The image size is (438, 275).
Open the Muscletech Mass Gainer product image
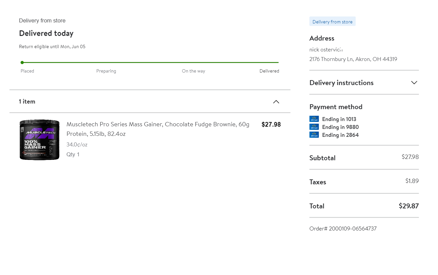[40, 140]
